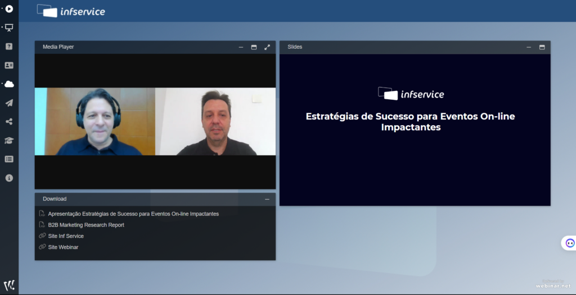The width and height of the screenshot is (576, 295).
Task: Open the cloud Download sidebar icon
Action: [9, 84]
